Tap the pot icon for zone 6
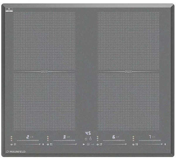 (98, 145)
